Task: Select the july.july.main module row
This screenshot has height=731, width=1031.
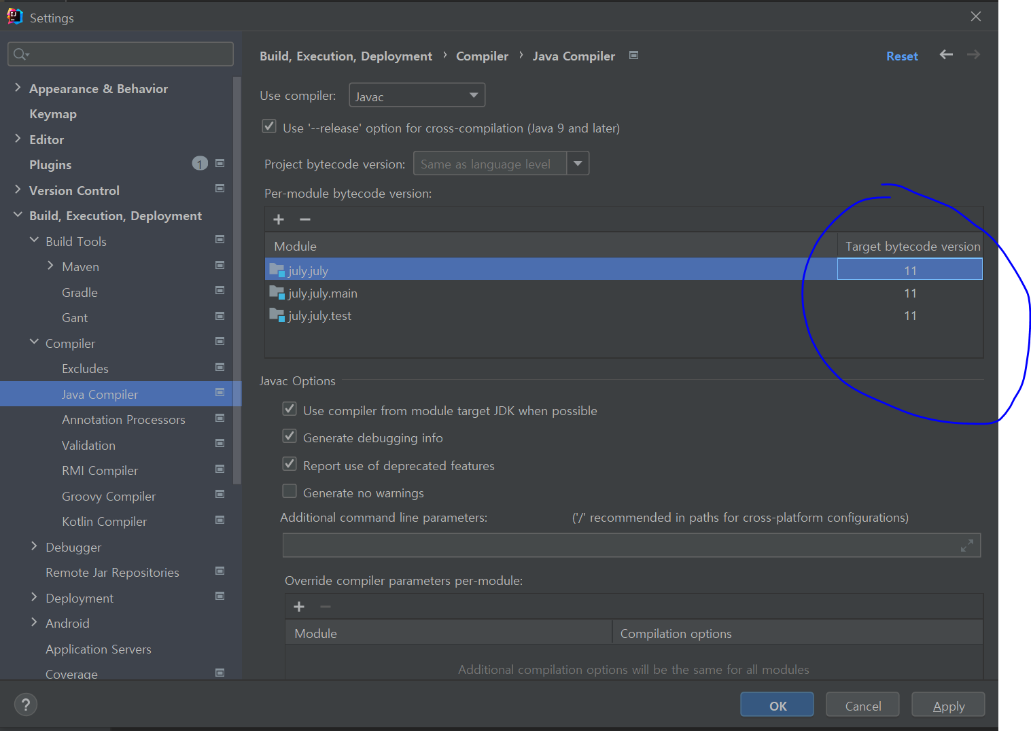Action: [623, 293]
